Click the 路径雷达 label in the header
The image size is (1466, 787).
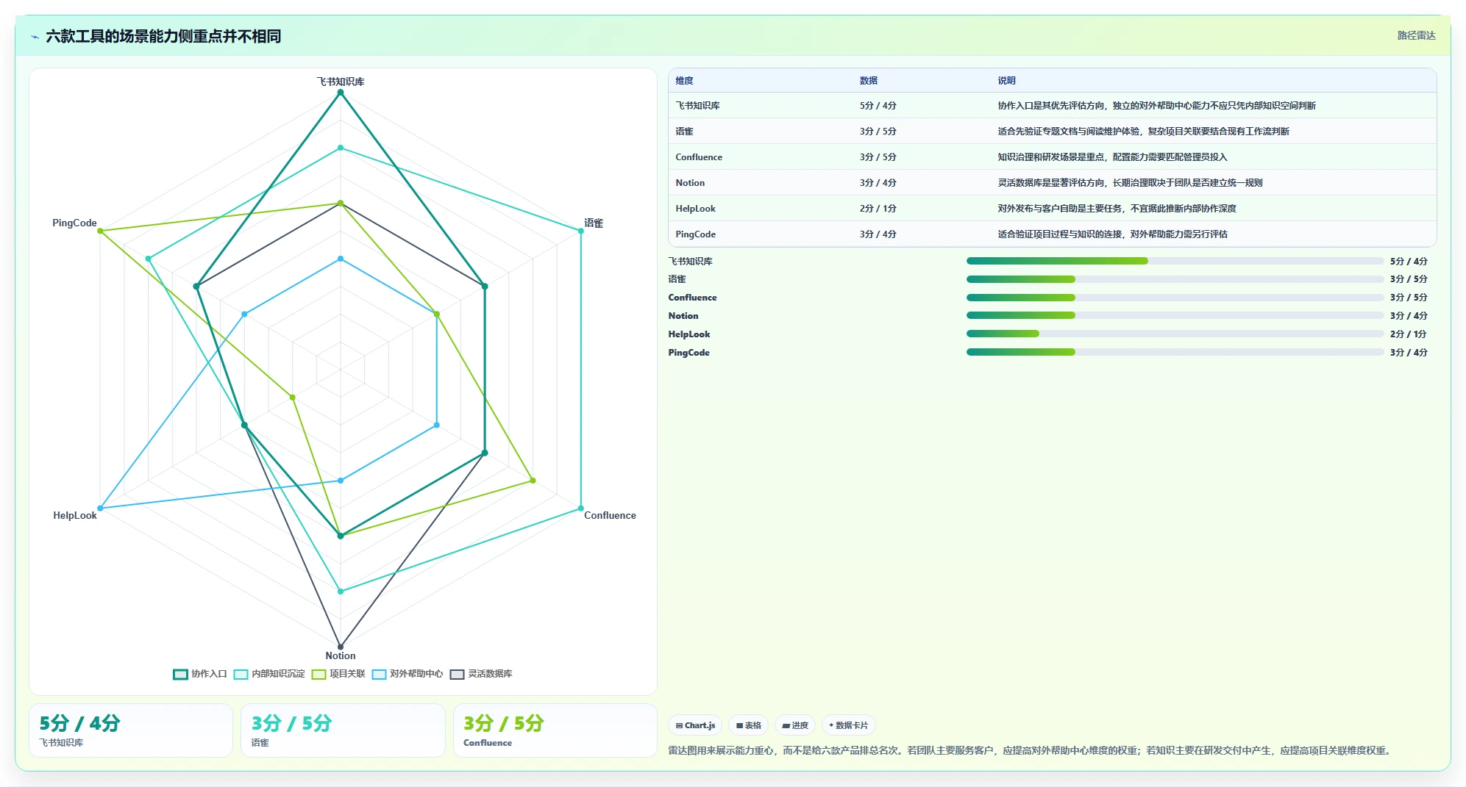[x=1416, y=35]
